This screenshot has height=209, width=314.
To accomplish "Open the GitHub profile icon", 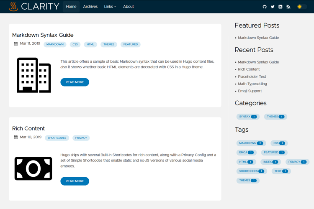I will [x=265, y=7].
